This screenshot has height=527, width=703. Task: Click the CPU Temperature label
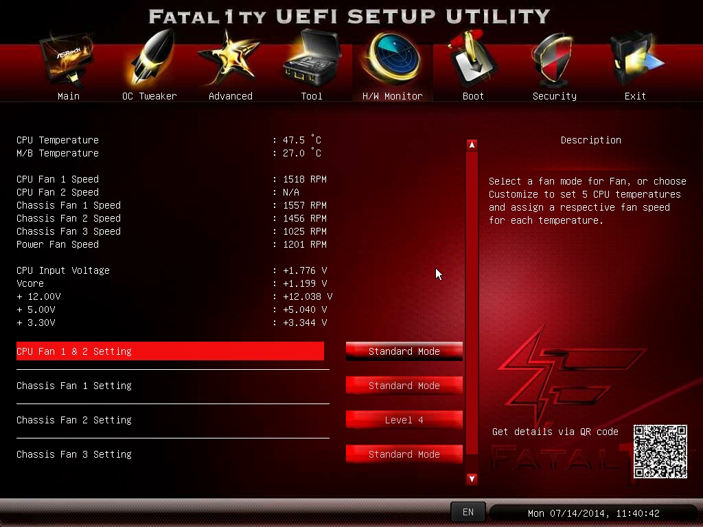(58, 140)
